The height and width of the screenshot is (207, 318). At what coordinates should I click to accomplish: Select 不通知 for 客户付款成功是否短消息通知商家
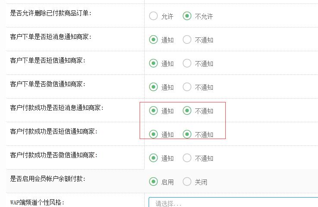187,111
